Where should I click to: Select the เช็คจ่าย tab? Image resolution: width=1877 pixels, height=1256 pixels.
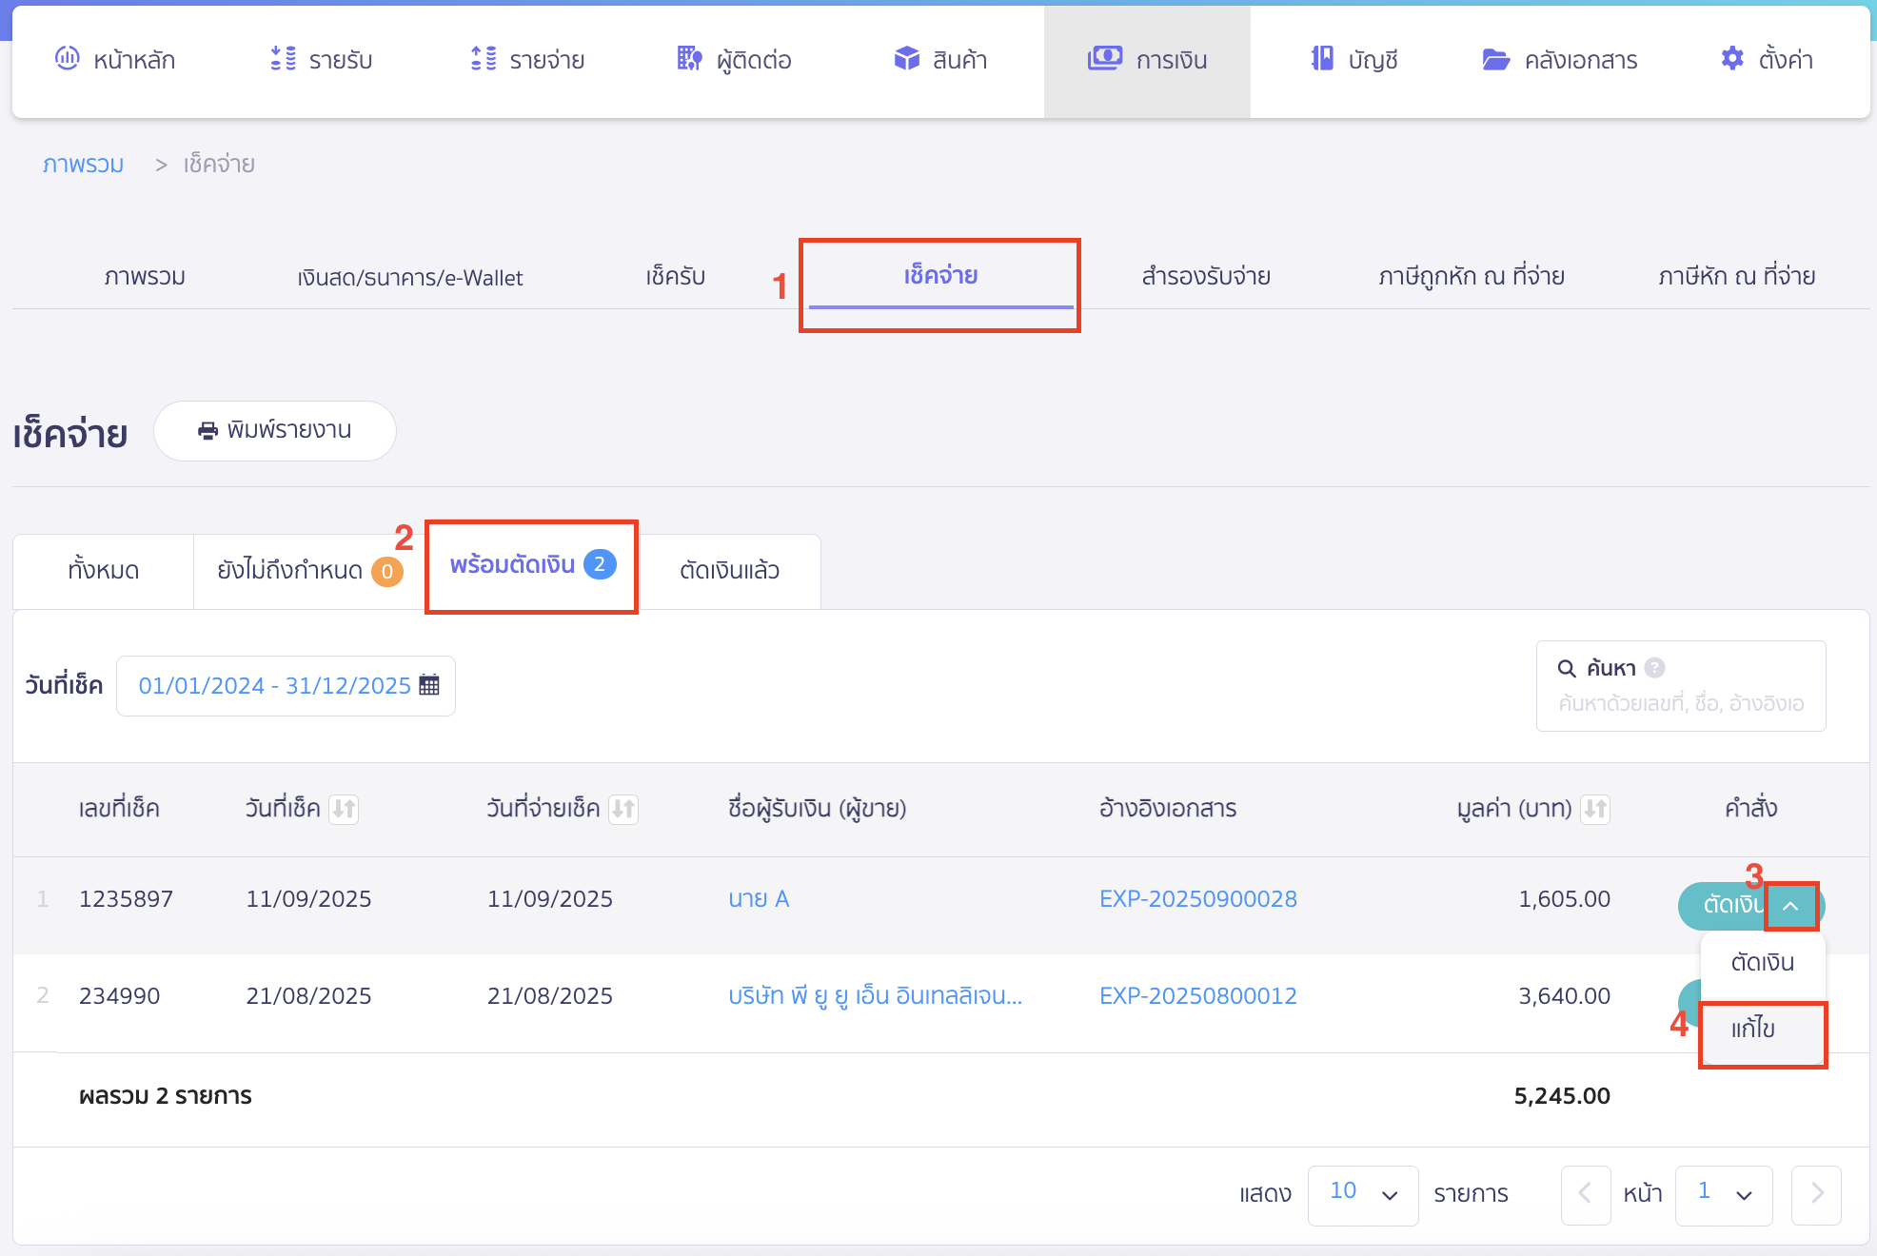(940, 276)
